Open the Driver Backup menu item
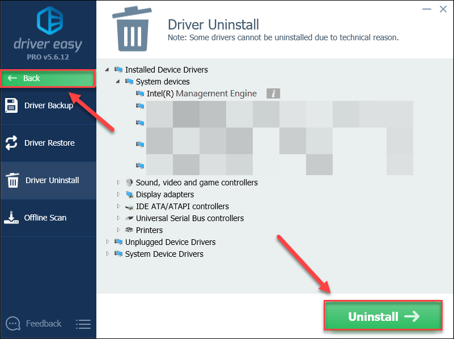 pos(48,105)
